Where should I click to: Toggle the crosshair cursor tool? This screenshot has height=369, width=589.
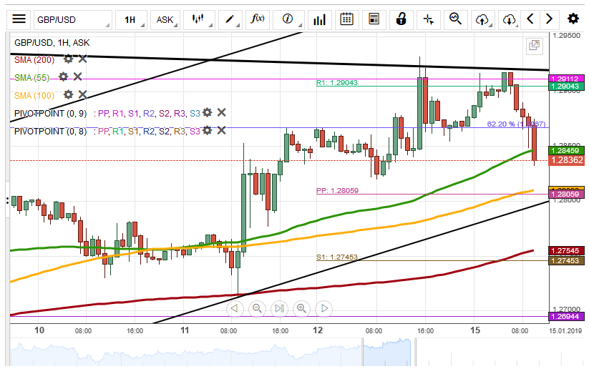tap(429, 19)
